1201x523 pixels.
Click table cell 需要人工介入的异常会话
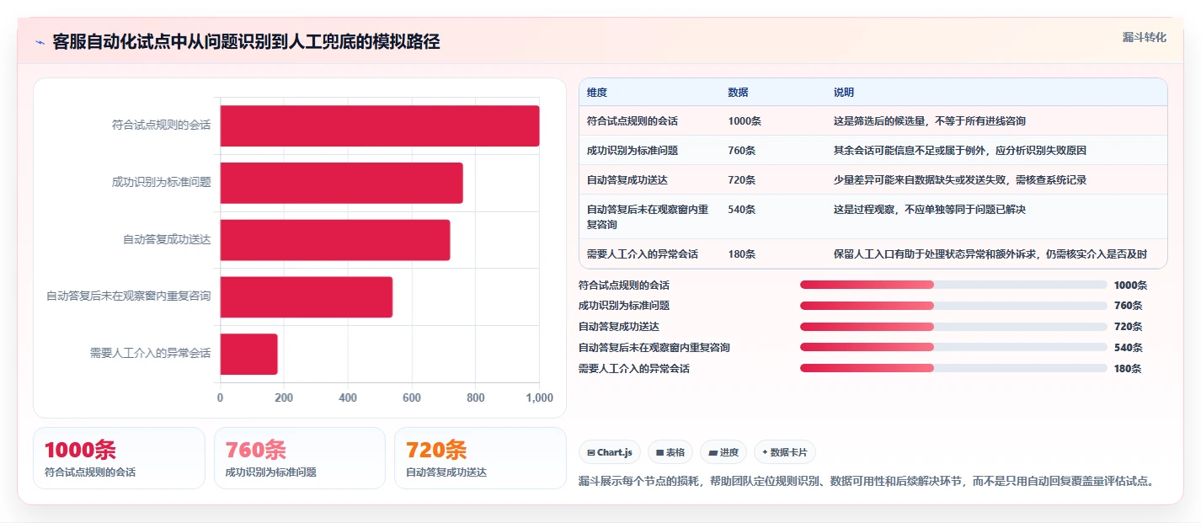point(643,254)
